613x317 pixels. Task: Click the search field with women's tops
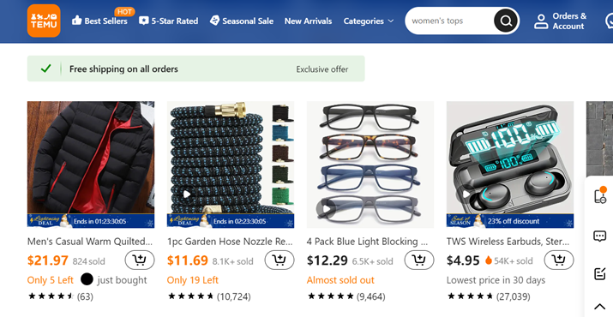[449, 21]
